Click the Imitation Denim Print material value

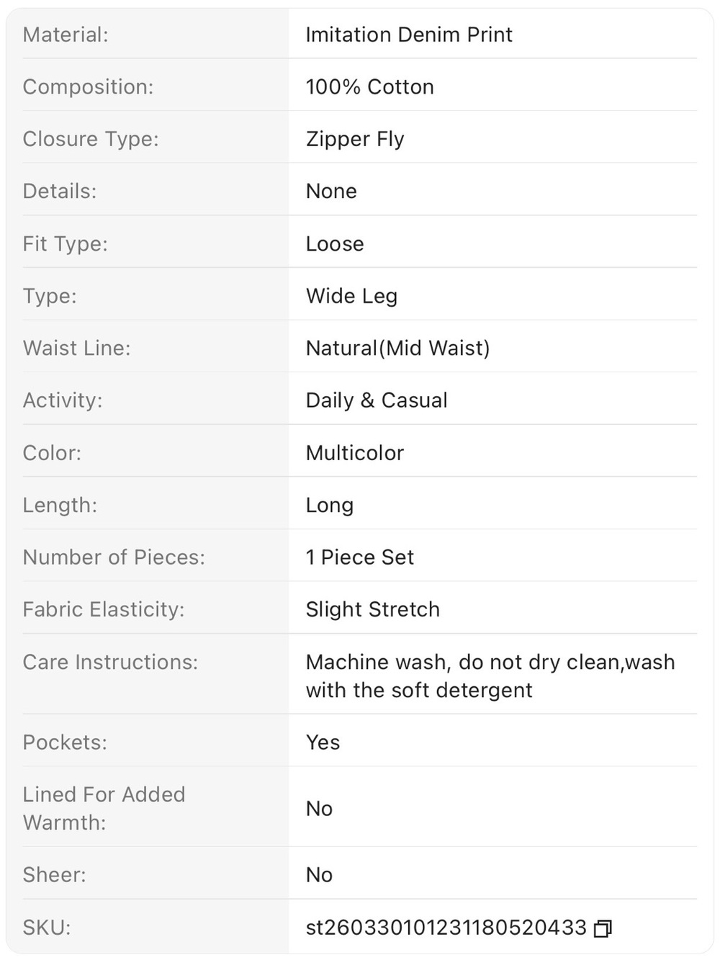click(409, 35)
